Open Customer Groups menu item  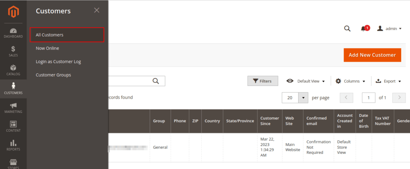(x=53, y=75)
